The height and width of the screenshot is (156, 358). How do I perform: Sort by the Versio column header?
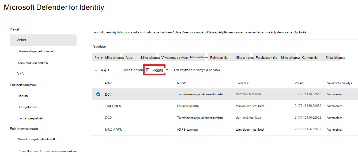(x=299, y=83)
